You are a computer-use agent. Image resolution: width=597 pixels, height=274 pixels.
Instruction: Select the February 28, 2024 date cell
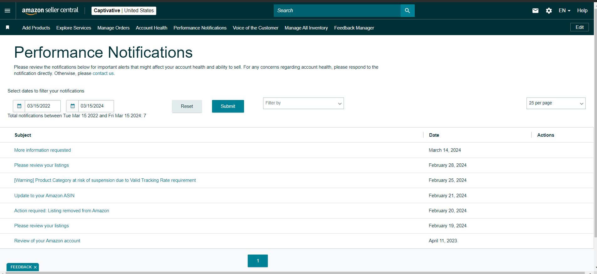click(x=448, y=165)
